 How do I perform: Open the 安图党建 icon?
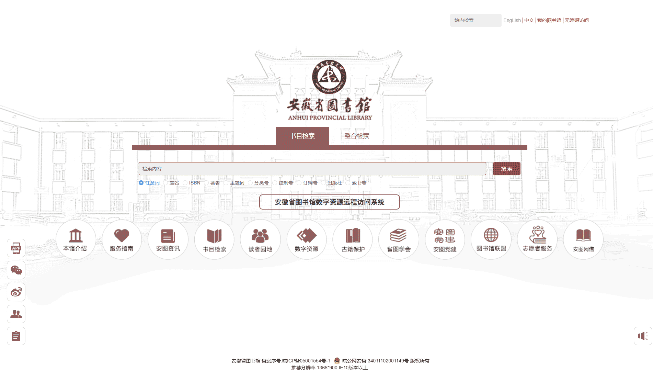[445, 239]
